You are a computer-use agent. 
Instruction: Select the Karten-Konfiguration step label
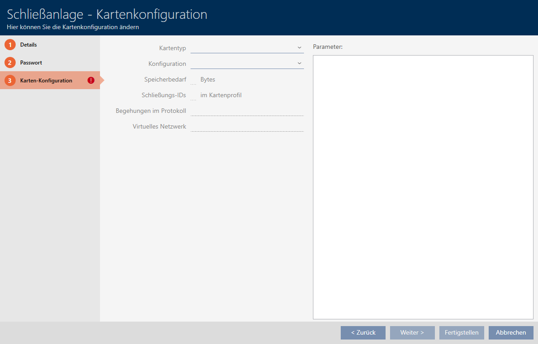(46, 81)
